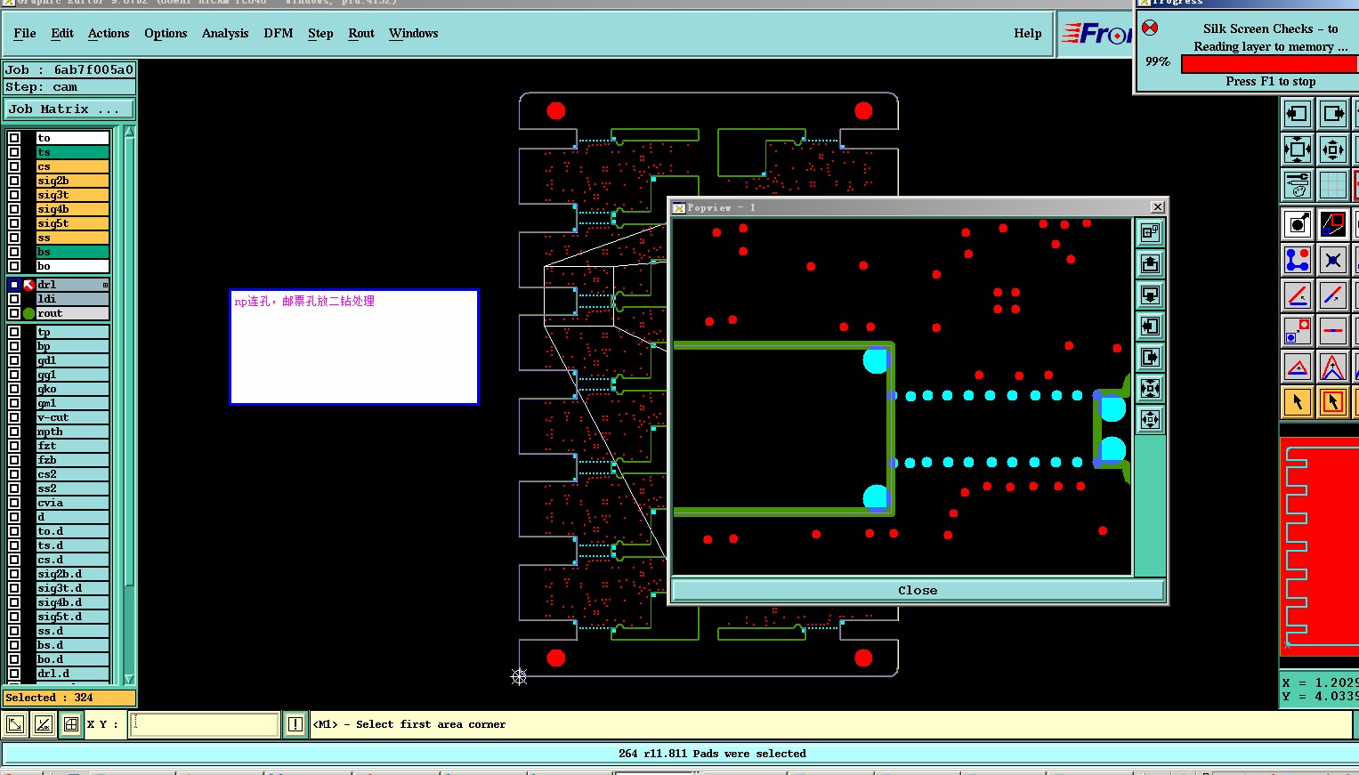Select the connected blue and red nodes icon
Viewport: 1359px width, 775px height.
1298,260
